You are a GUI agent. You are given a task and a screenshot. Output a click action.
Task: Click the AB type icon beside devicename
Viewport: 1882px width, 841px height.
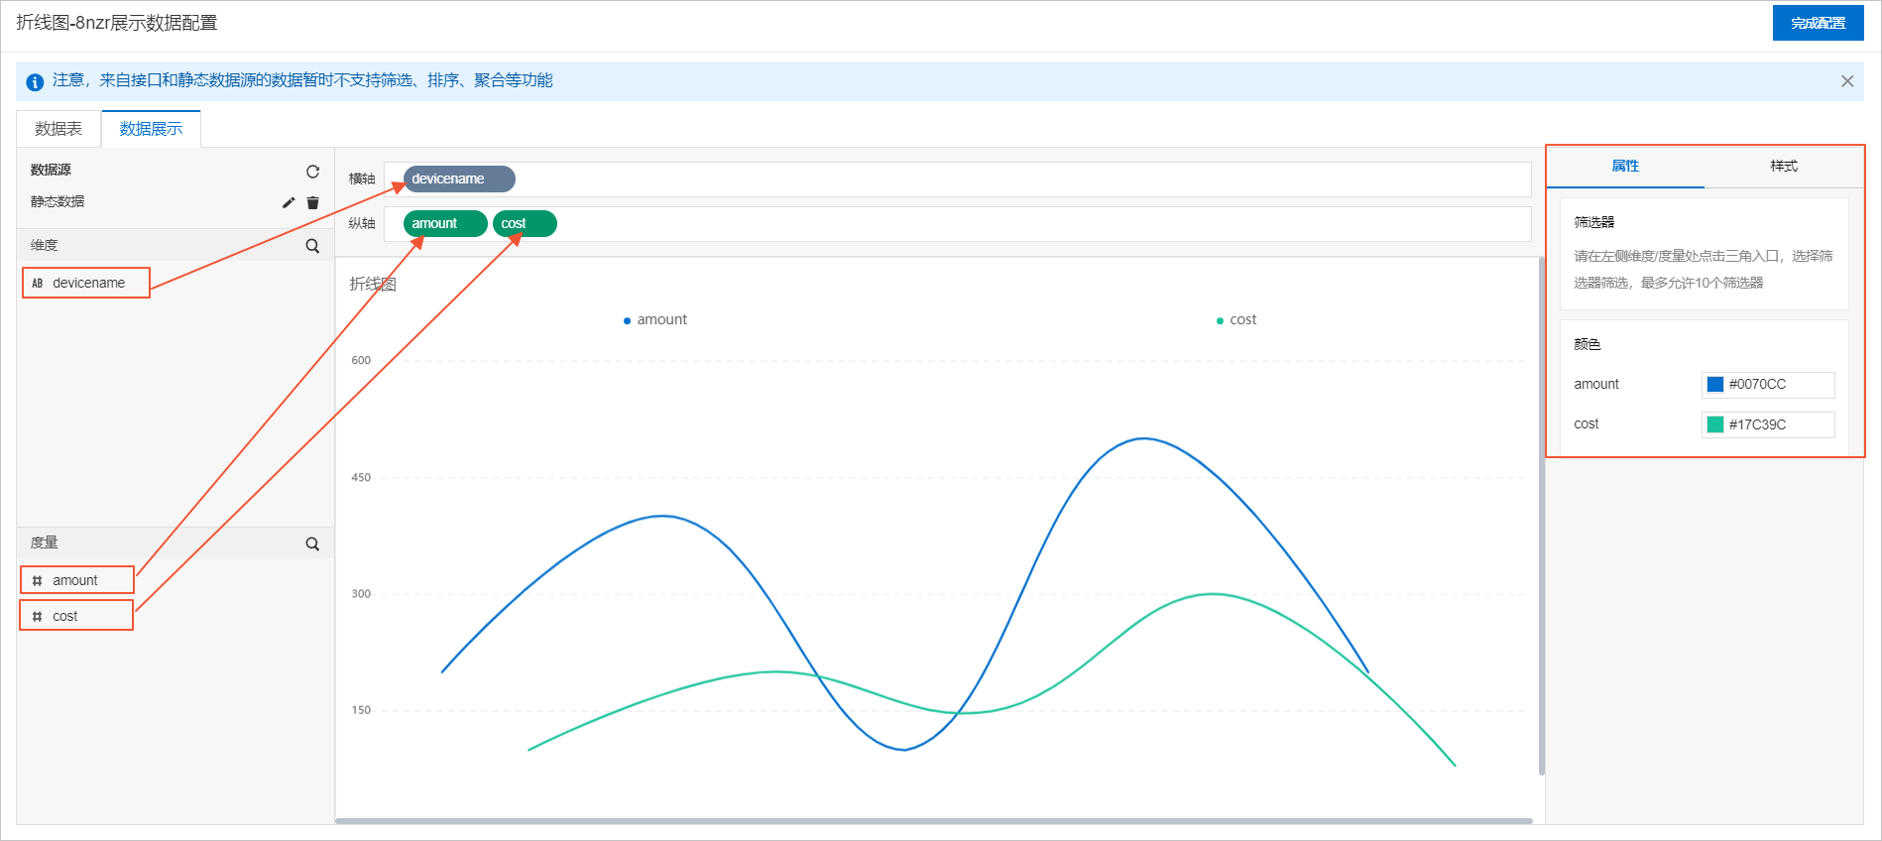click(38, 283)
